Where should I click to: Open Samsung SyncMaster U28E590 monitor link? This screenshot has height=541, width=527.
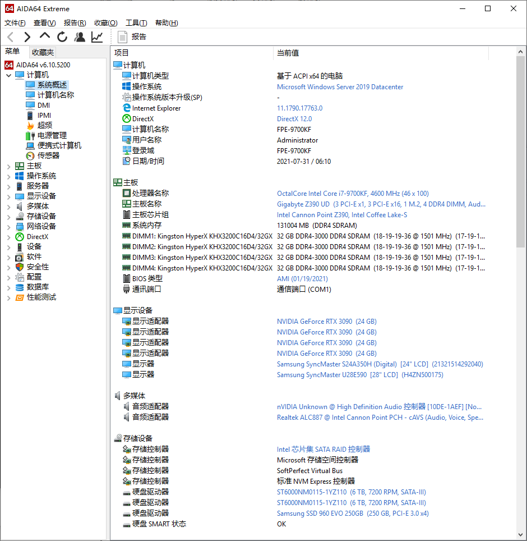click(x=360, y=375)
